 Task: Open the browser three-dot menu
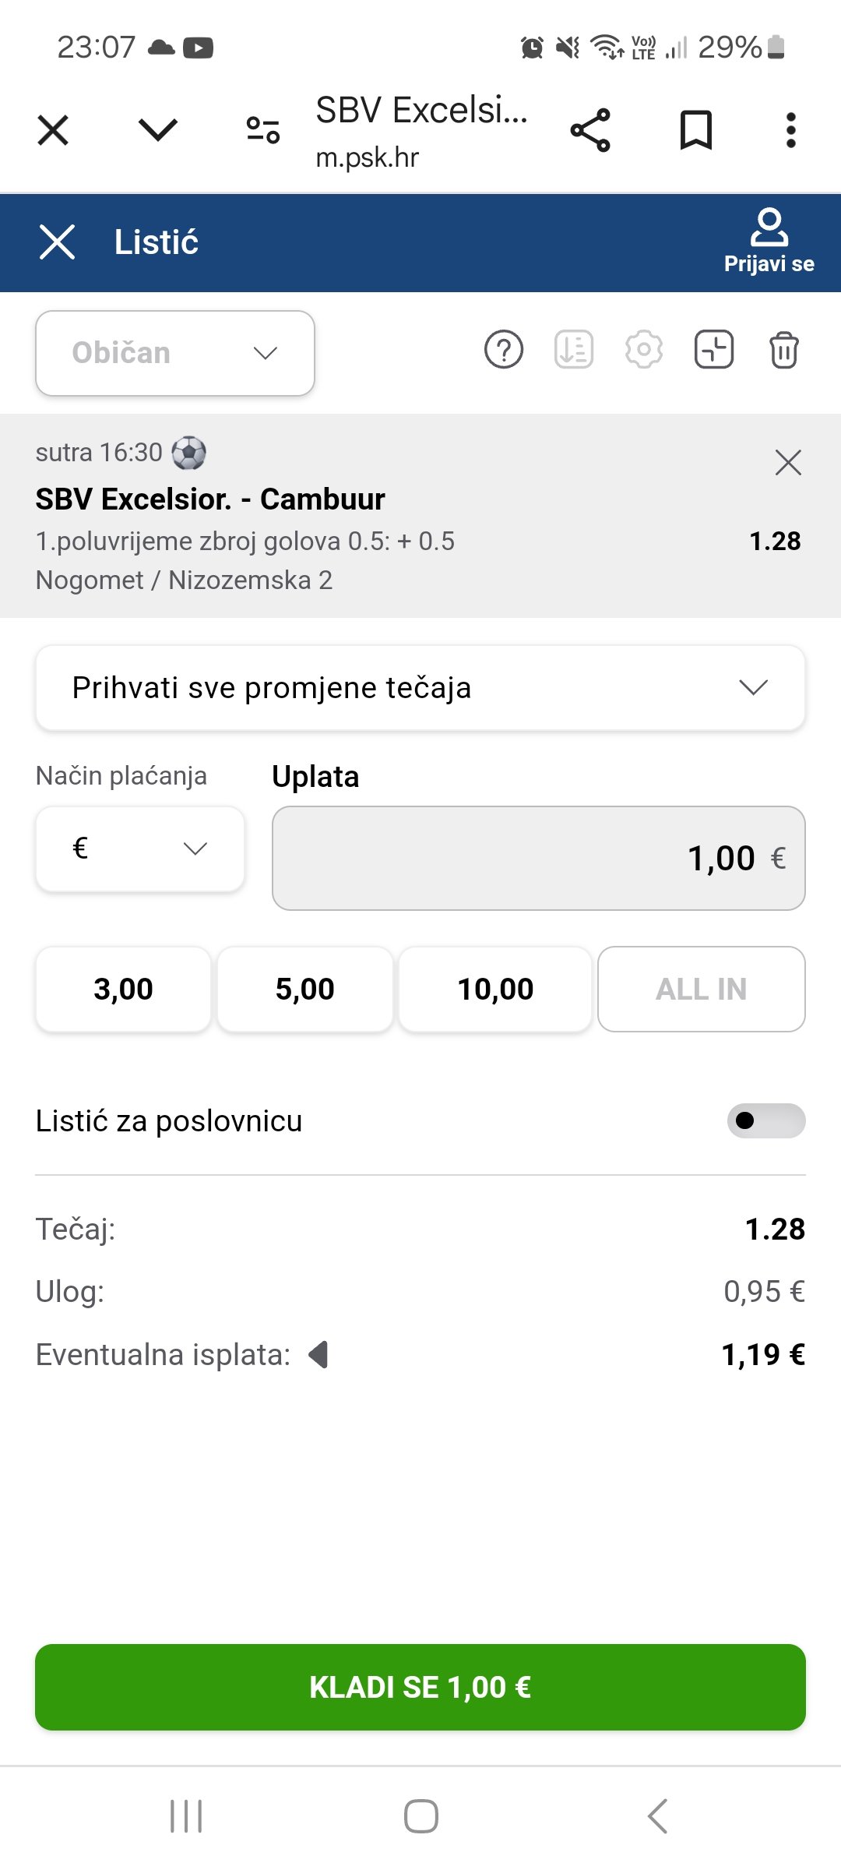coord(790,130)
